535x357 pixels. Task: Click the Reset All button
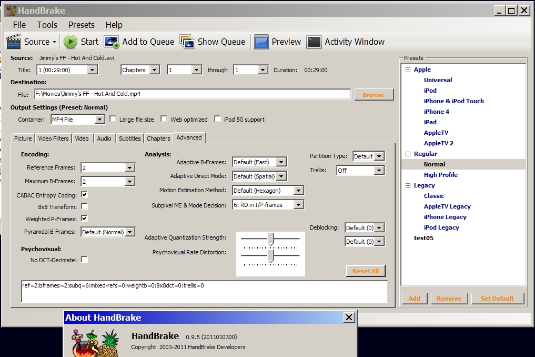[x=366, y=271]
